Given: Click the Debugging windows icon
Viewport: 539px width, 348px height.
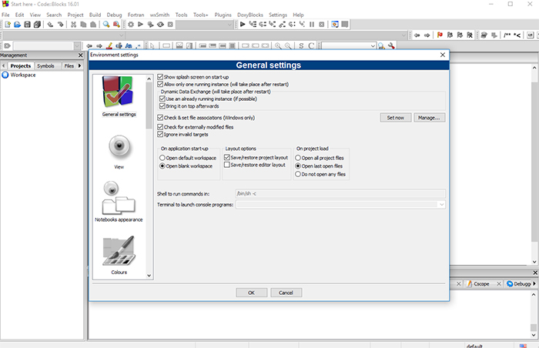Looking at the screenshot, I should pyautogui.click(x=334, y=25).
